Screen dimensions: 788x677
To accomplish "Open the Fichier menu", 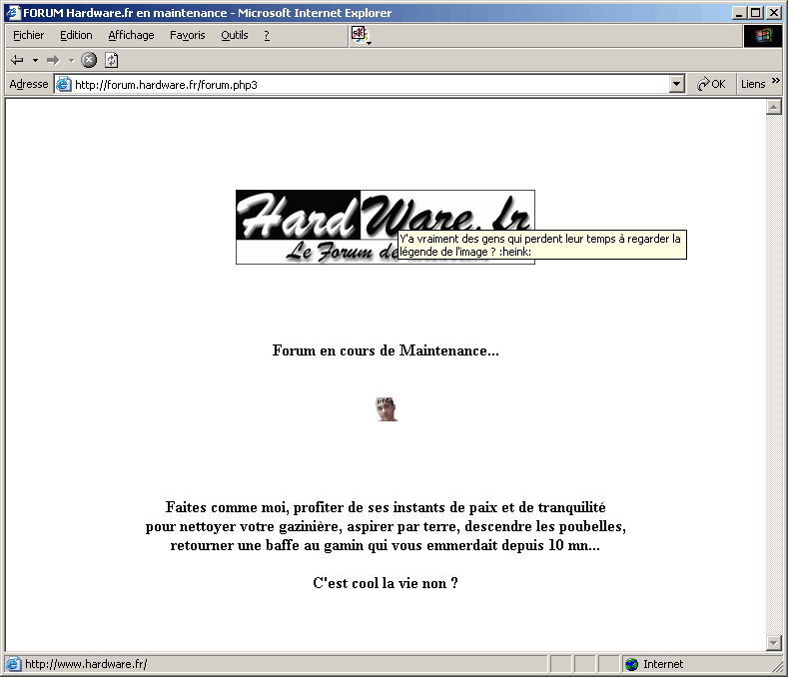I will coord(29,35).
